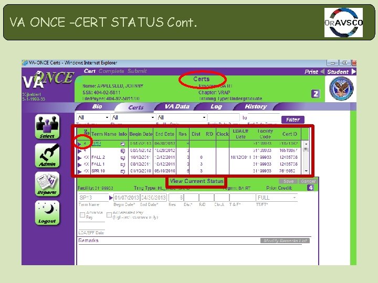This screenshot has height=283, width=378.
Task: Click the Prior Credit 4 badge
Action: coord(310,188)
